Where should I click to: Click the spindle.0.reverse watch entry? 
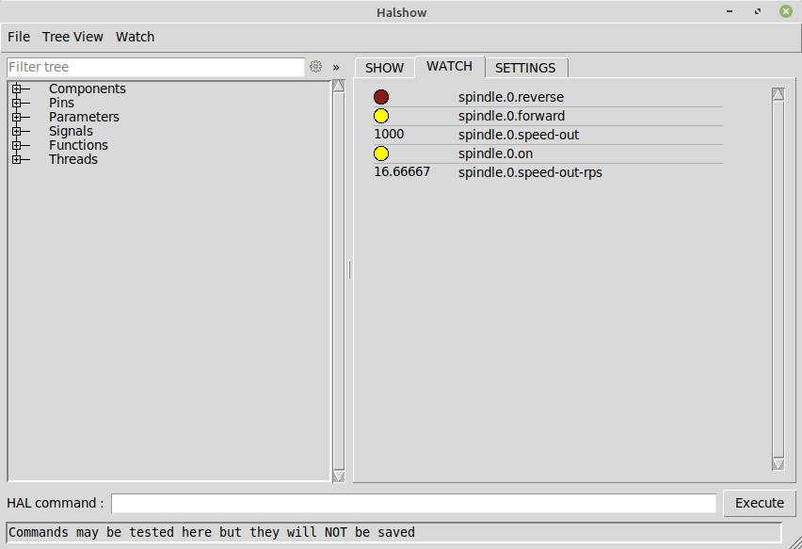(x=511, y=97)
